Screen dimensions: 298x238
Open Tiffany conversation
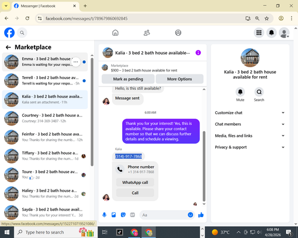click(45, 156)
